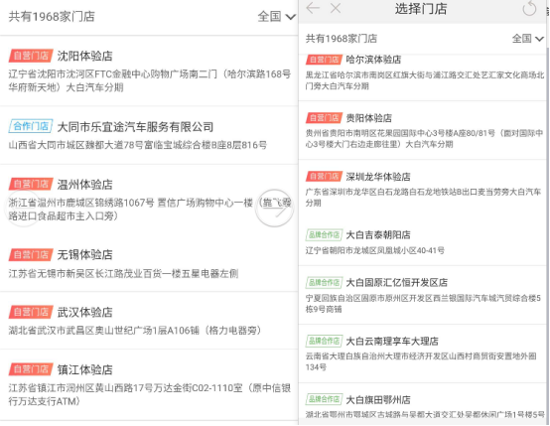550x426 pixels.
Task: Open the 全国 region dropdown in the right panel
Action: pos(528,39)
